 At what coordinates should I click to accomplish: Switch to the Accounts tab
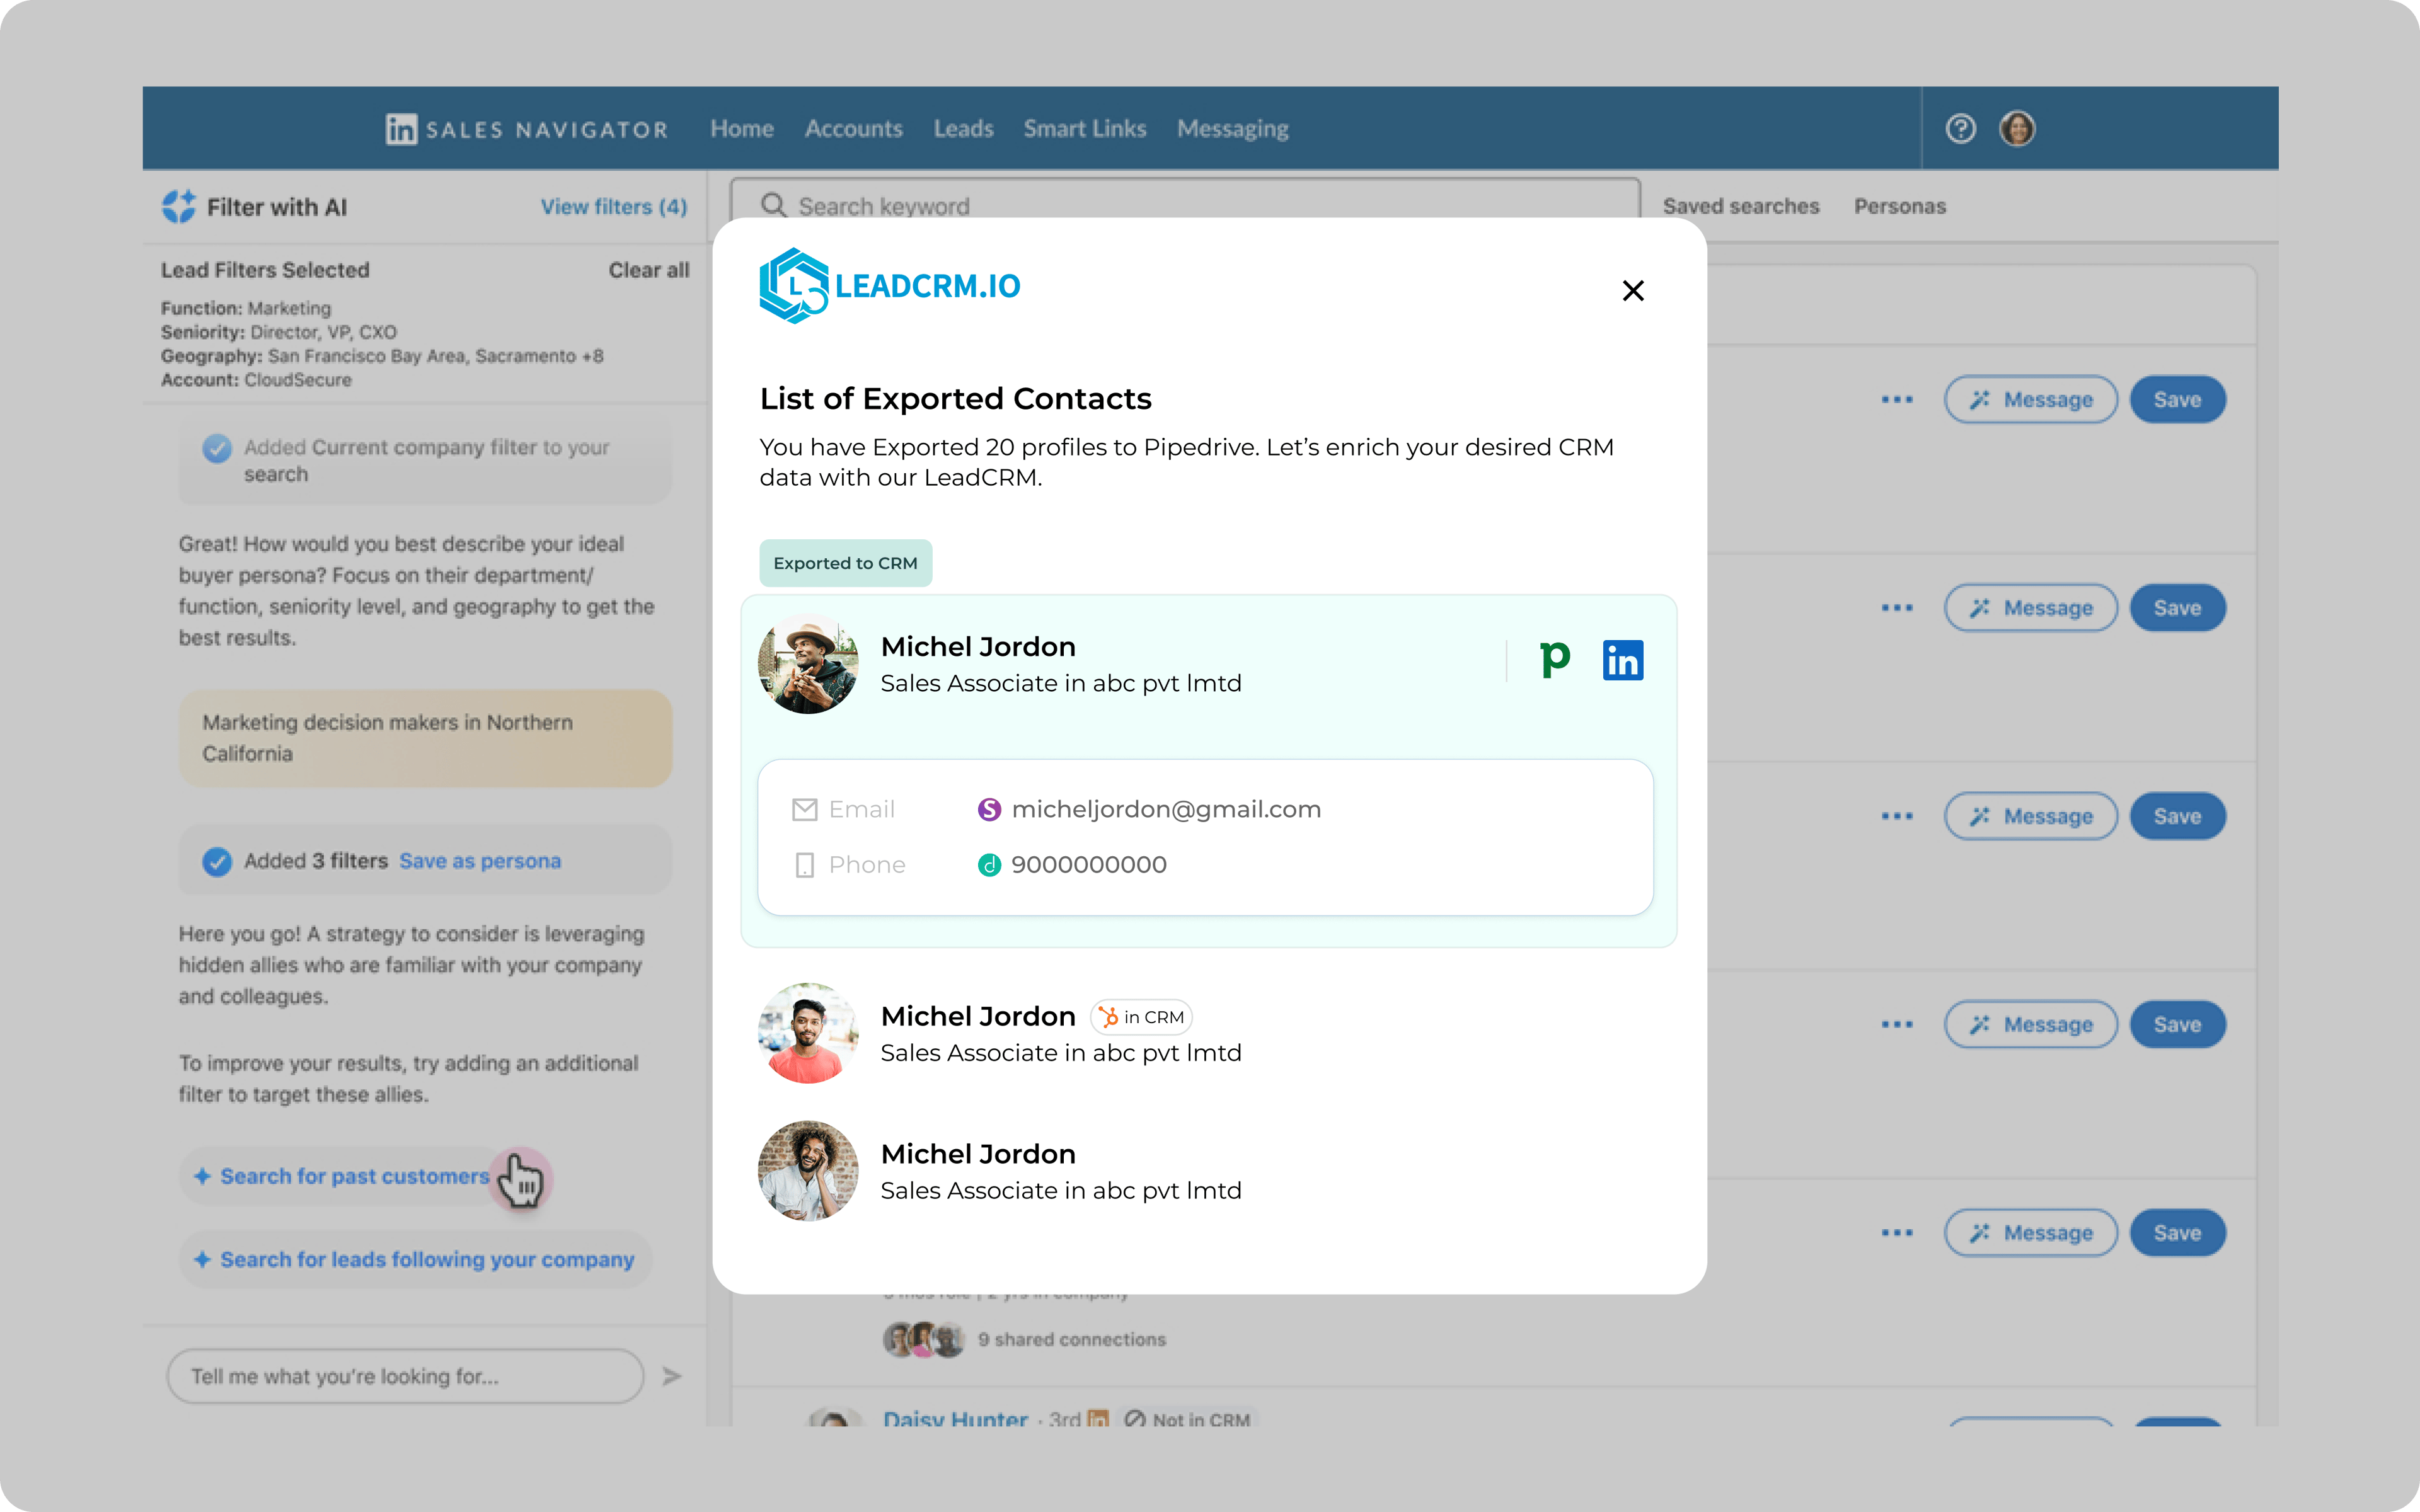pos(853,128)
